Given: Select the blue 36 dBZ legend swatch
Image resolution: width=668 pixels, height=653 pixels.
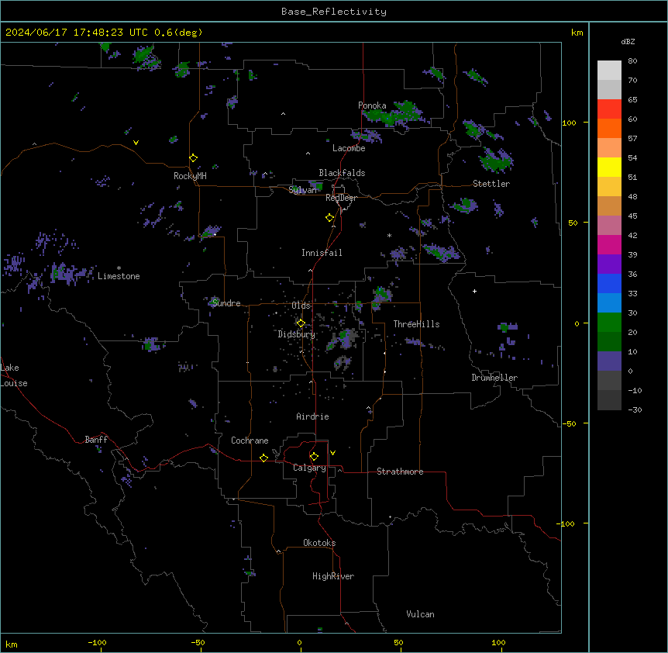Looking at the screenshot, I should [609, 283].
